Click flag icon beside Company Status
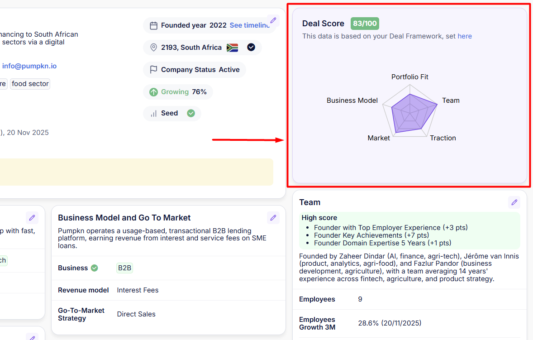Viewport: 533px width, 340px height. click(x=154, y=70)
